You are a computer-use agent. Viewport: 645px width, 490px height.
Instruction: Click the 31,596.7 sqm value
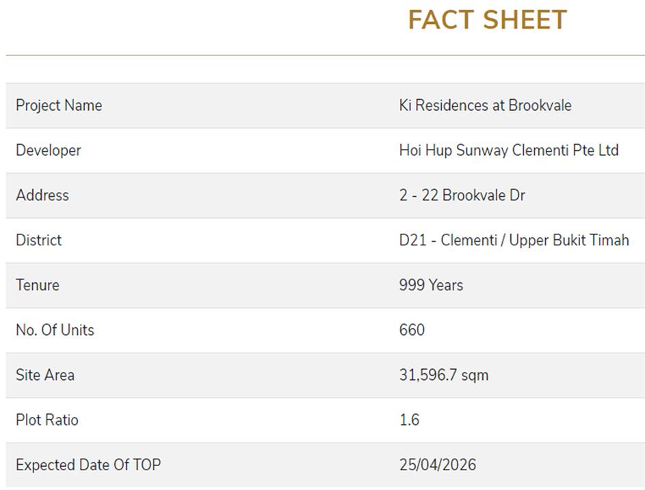(x=443, y=375)
